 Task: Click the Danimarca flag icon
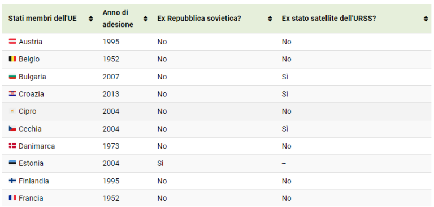[12, 146]
